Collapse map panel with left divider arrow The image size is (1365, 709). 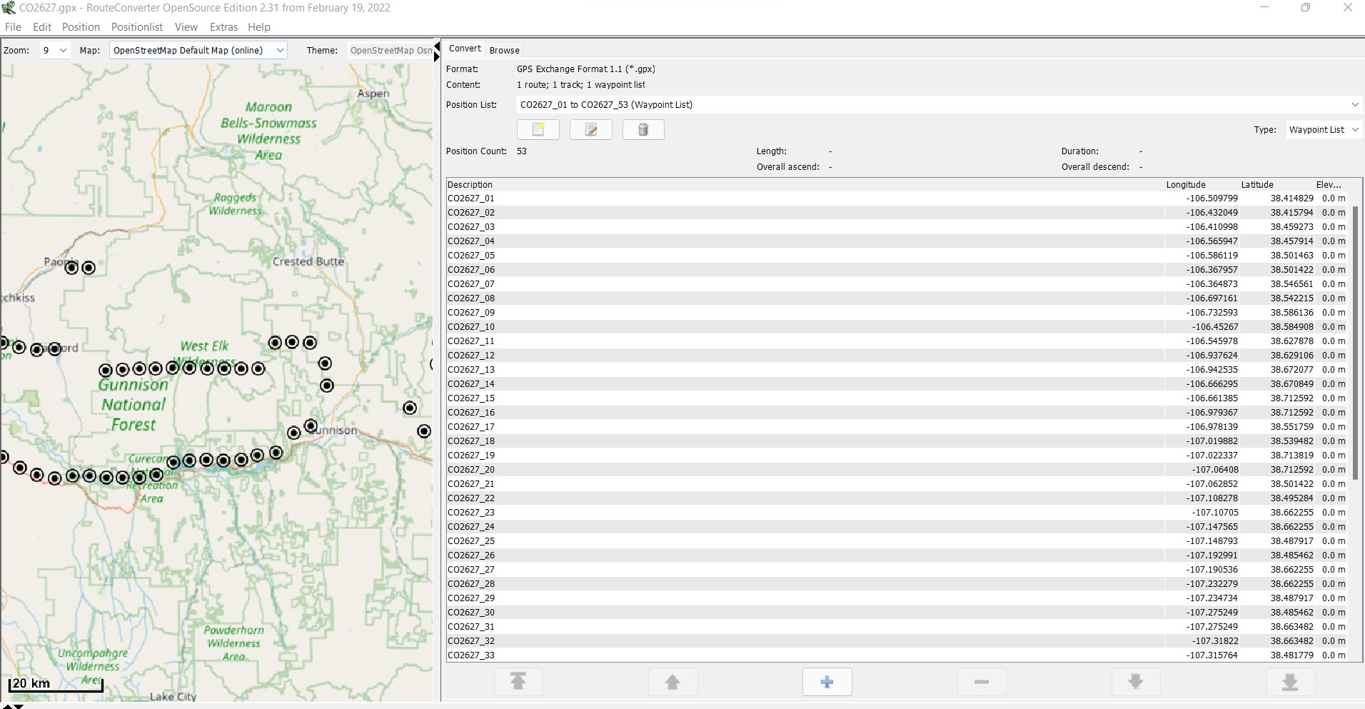point(437,46)
